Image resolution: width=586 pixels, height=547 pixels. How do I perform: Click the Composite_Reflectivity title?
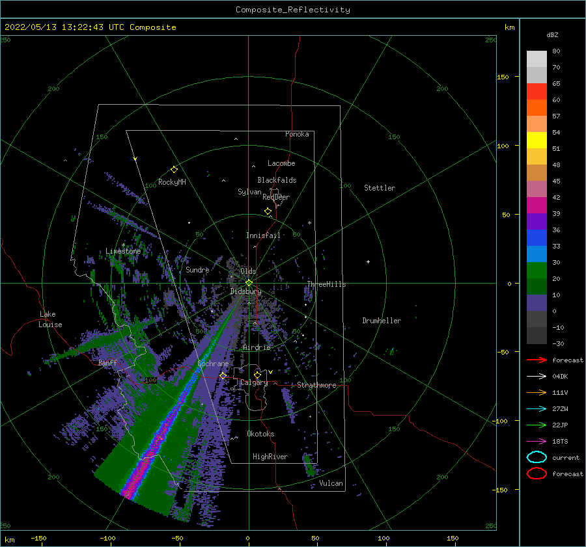coord(293,10)
